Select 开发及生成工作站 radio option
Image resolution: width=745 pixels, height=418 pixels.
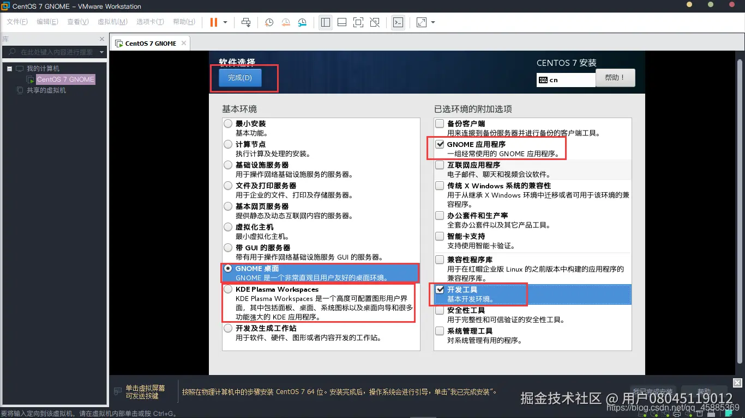pyautogui.click(x=228, y=328)
